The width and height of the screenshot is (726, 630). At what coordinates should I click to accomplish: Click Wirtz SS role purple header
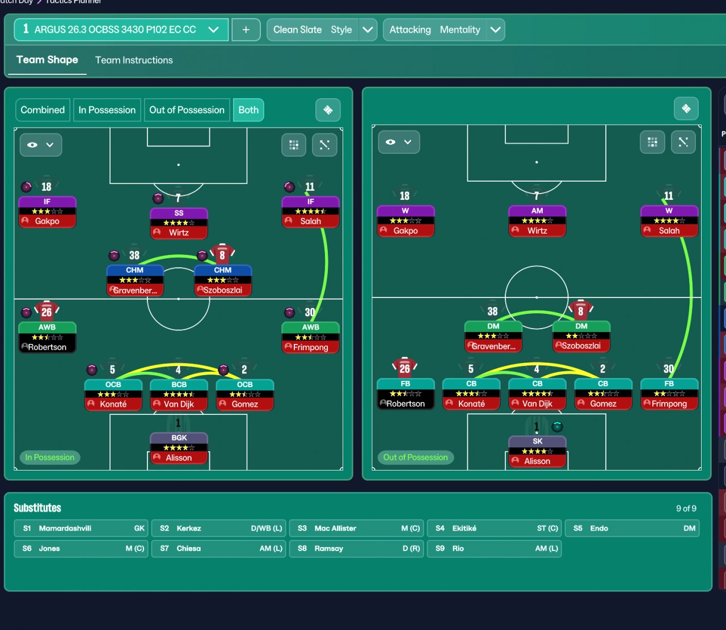click(x=179, y=213)
